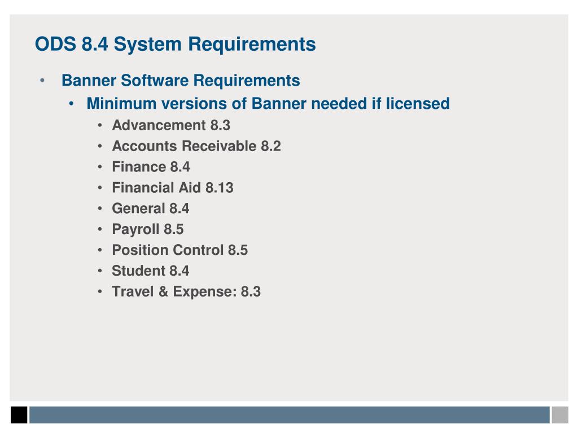Select the 'General 8.4' line

click(x=150, y=209)
